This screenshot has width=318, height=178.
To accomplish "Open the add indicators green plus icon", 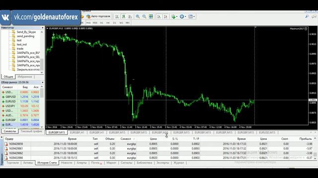I will [x=173, y=16].
